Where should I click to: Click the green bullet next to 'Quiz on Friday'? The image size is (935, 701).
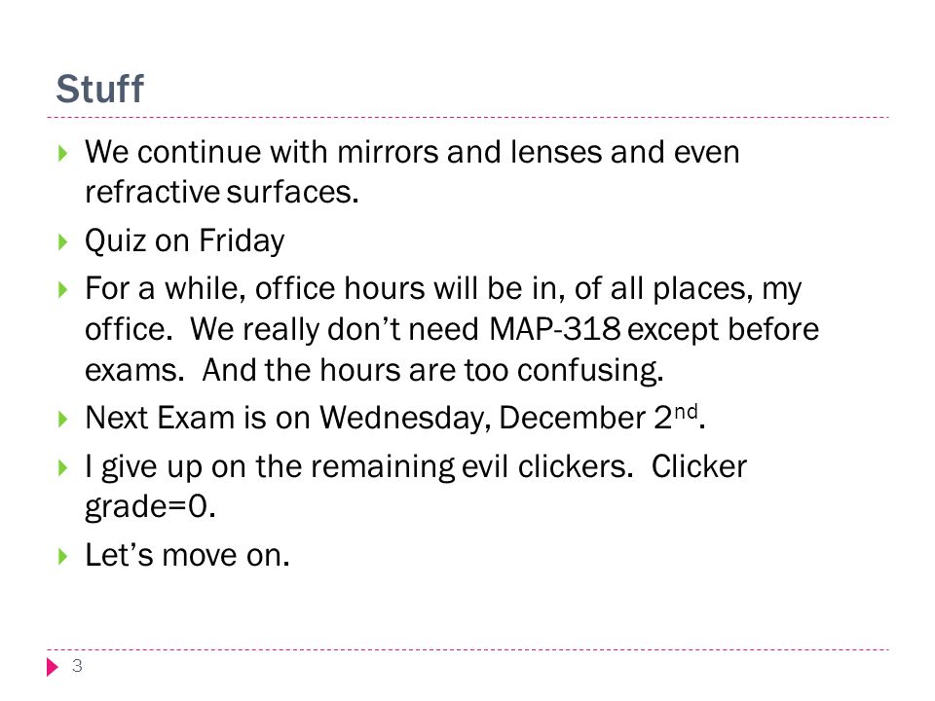[x=62, y=242]
